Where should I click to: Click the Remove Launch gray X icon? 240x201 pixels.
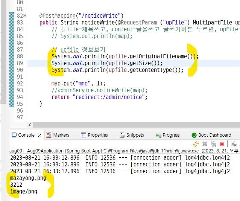(x=205, y=144)
